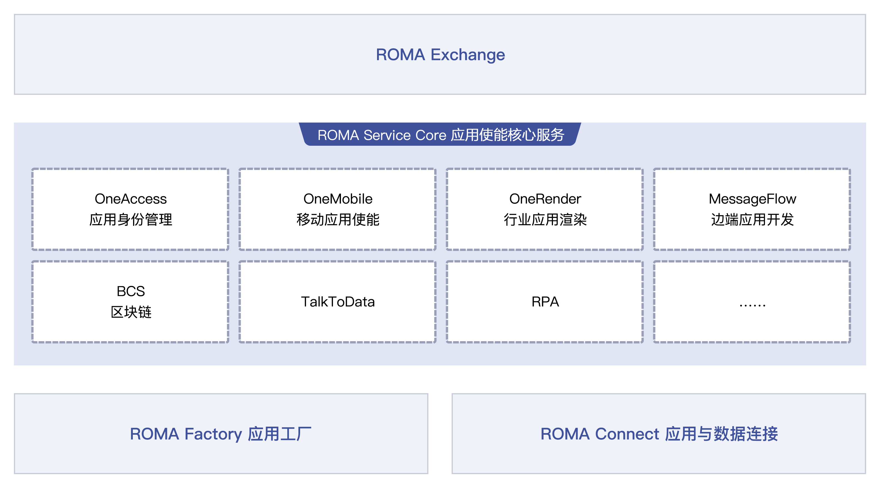The width and height of the screenshot is (880, 488).
Task: Open the BCS service title
Action: 131,291
